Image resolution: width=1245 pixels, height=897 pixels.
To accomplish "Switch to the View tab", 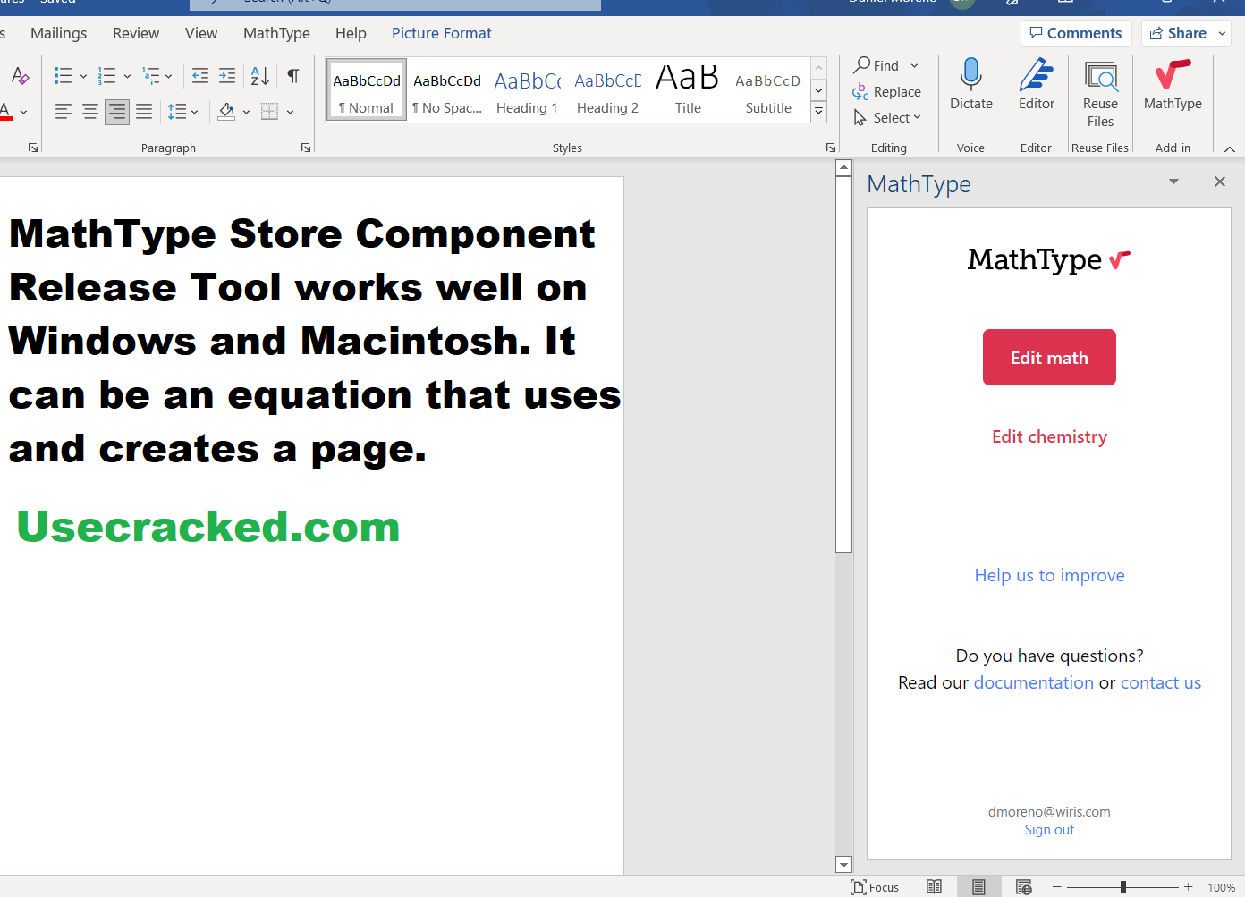I will 201,33.
